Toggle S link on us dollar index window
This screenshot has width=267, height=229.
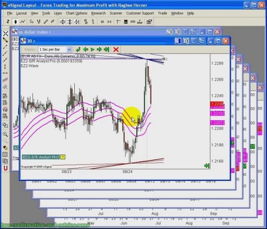point(169,32)
